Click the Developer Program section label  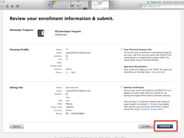pyautogui.click(x=21, y=30)
